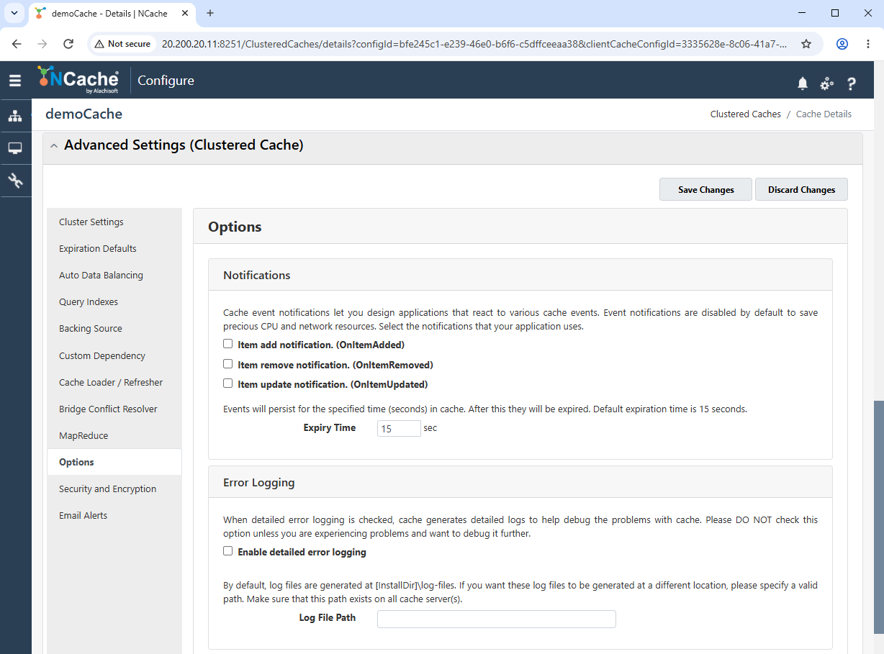This screenshot has height=654, width=884.
Task: Click the Expiry Time input field
Action: (x=399, y=428)
